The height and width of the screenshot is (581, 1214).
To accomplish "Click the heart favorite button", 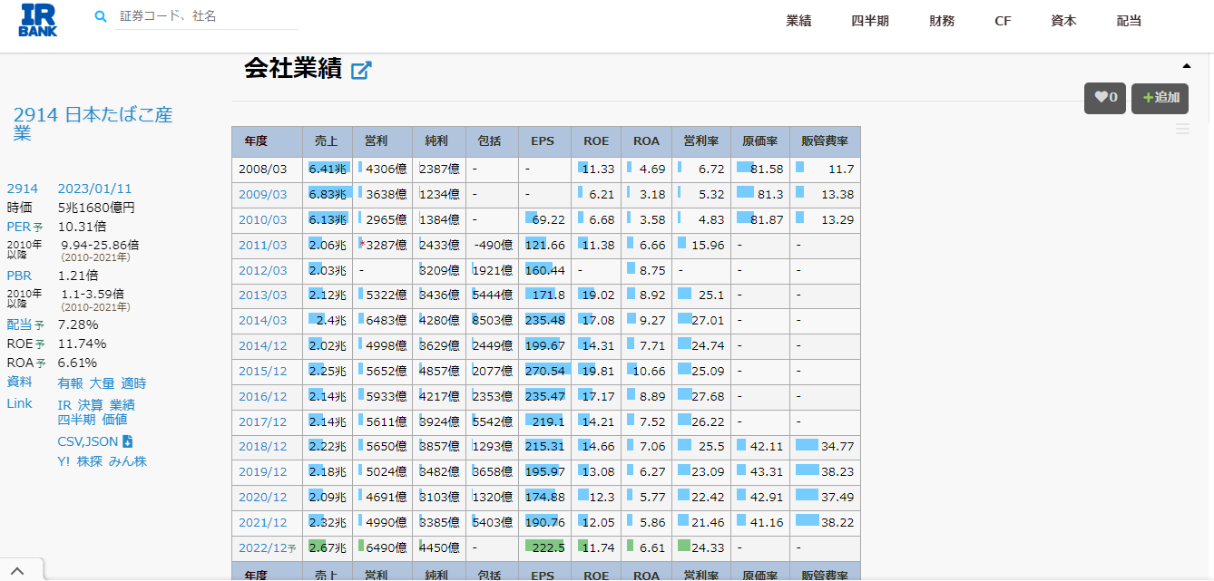I will pos(1105,98).
